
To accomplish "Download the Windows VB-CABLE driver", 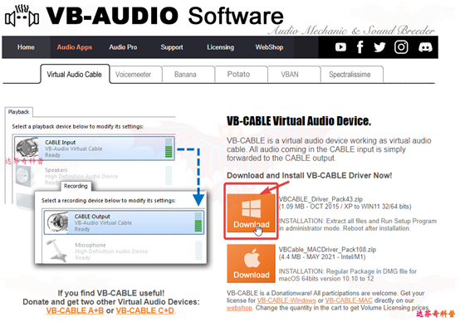I will click(x=251, y=213).
